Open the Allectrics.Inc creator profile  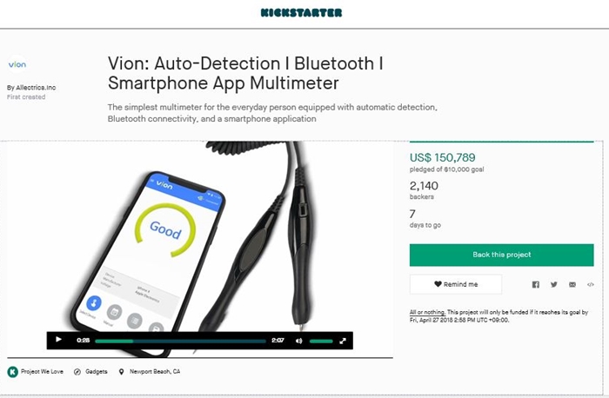click(36, 88)
